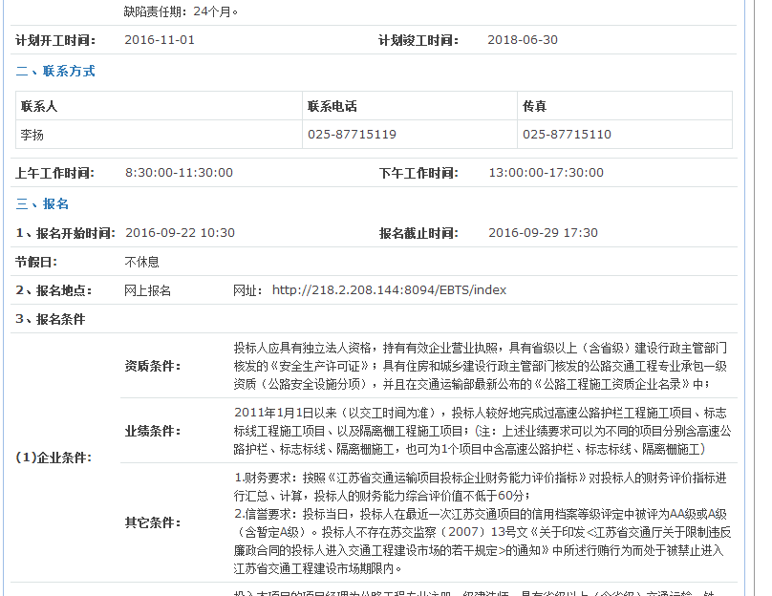Screen dimensions: 772x596
Task: Click the 业绩条件 row label
Action: [153, 431]
